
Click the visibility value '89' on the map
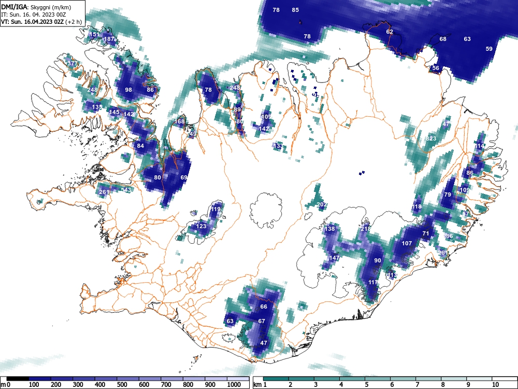click(x=237, y=109)
